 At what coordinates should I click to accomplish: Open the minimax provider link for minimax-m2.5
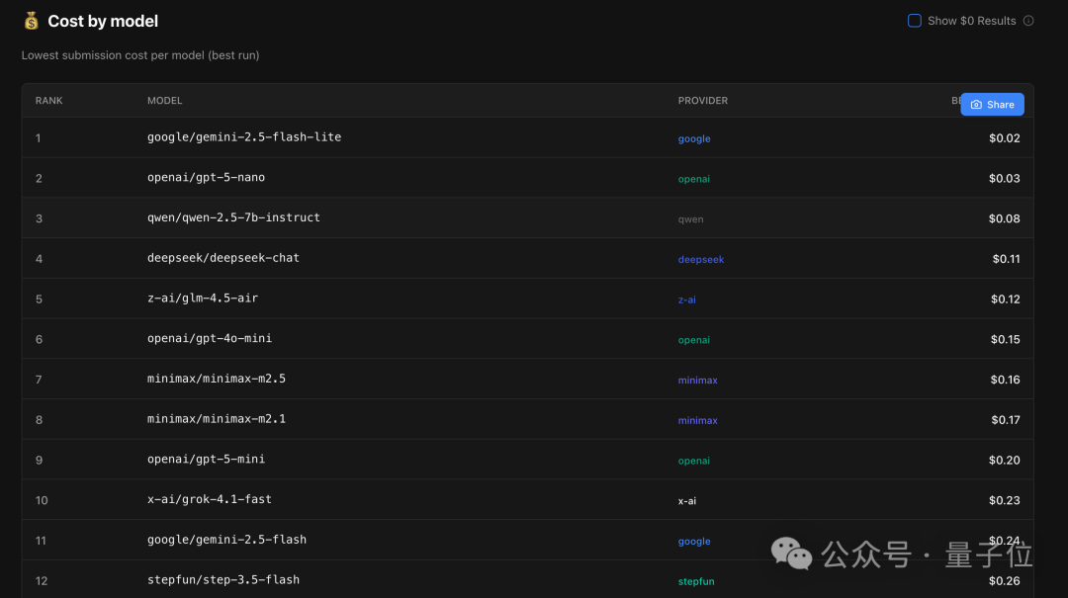pos(697,380)
